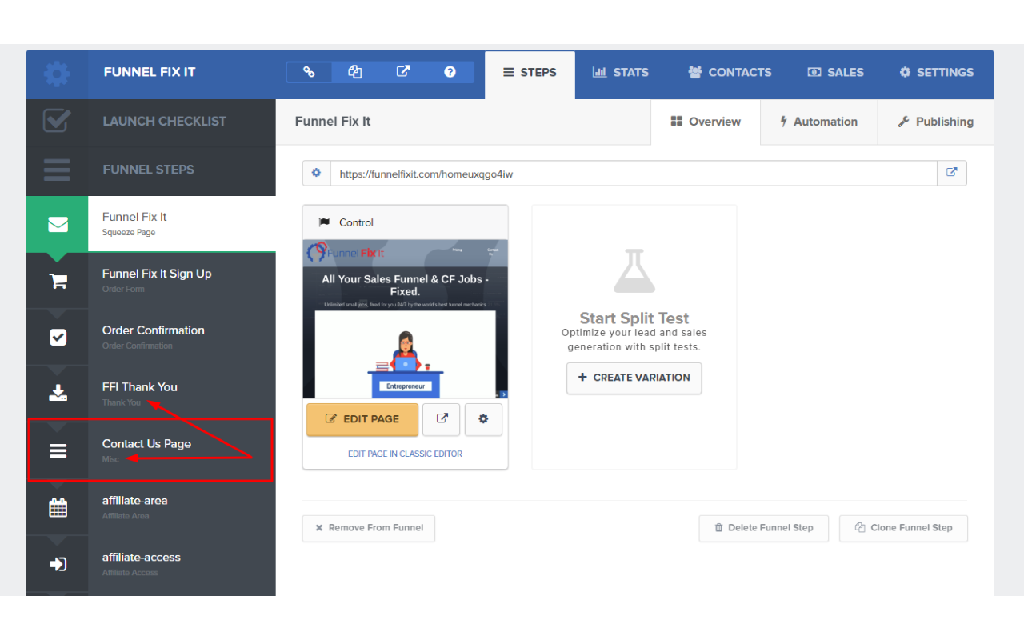
Task: Click the shopping cart icon for Order Form
Action: pyautogui.click(x=58, y=281)
